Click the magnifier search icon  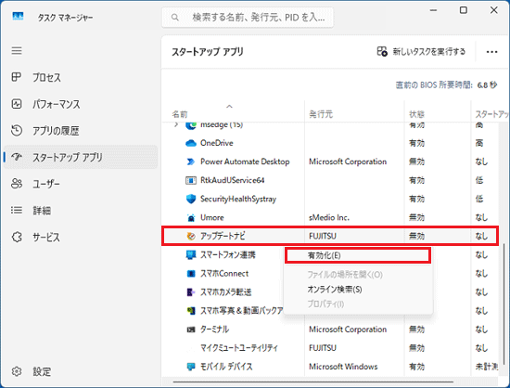click(174, 18)
